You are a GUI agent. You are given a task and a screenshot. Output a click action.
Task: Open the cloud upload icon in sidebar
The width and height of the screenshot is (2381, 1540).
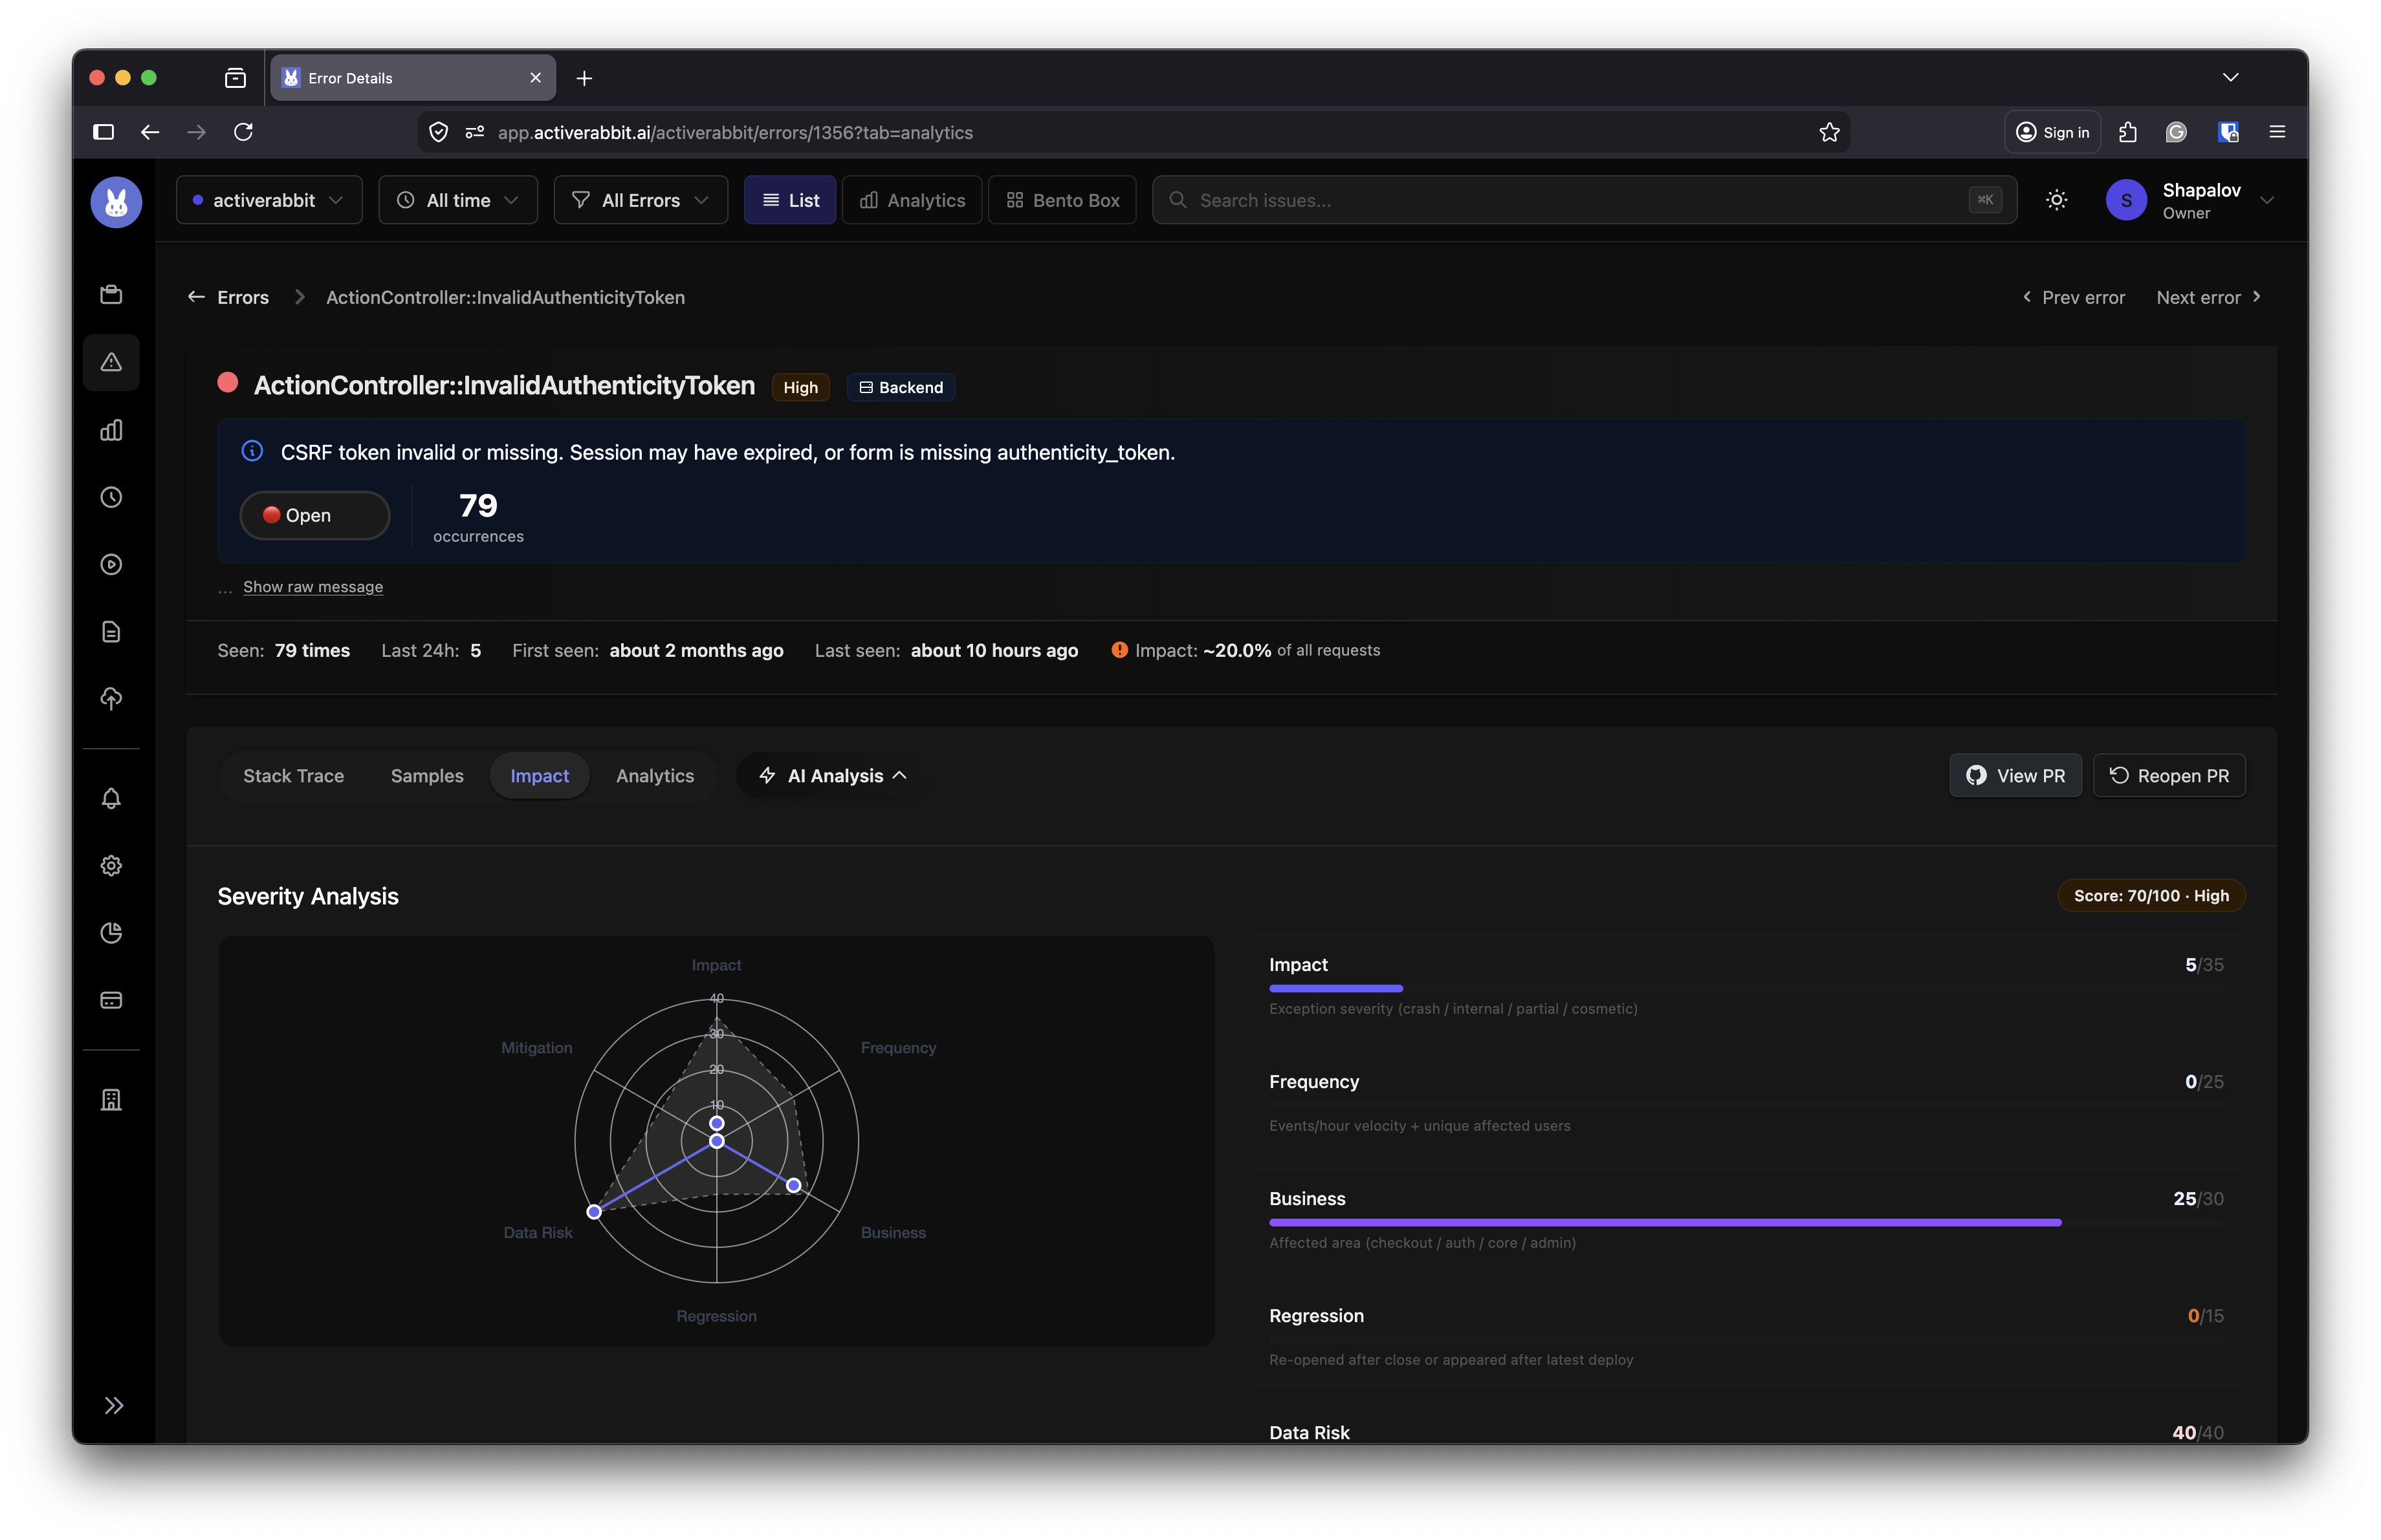coord(111,698)
